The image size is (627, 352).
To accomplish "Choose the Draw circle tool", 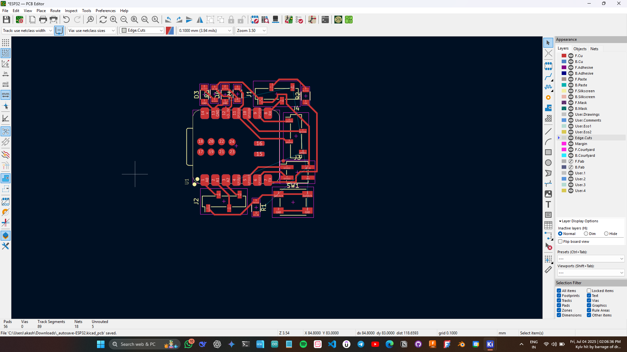I will click(548, 163).
